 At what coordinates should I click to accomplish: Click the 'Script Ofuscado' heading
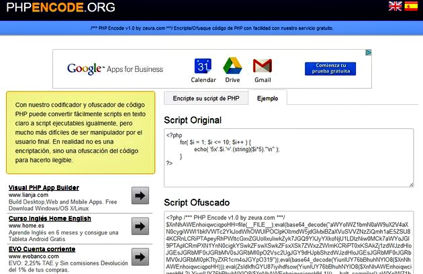pos(197,202)
